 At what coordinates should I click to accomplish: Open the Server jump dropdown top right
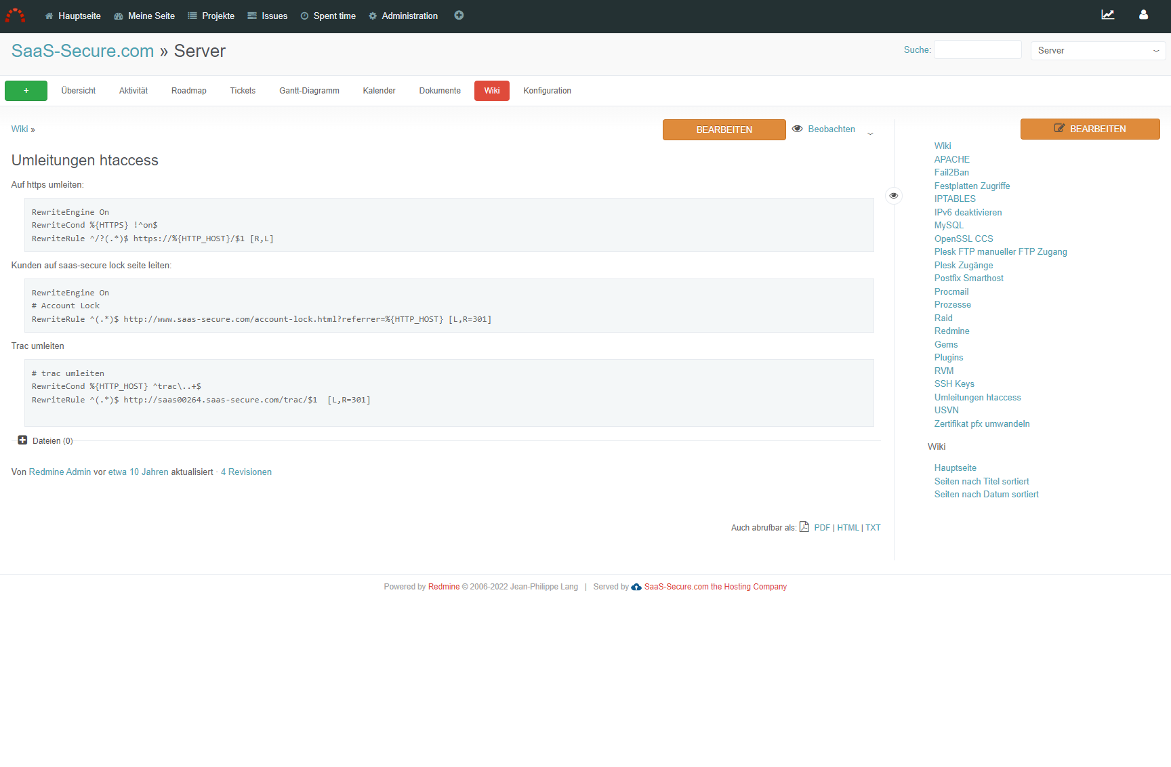pyautogui.click(x=1097, y=50)
